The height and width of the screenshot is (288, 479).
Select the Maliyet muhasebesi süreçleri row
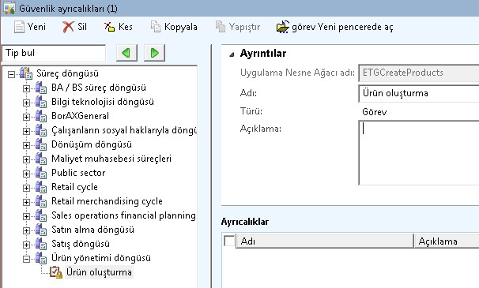pos(111,159)
